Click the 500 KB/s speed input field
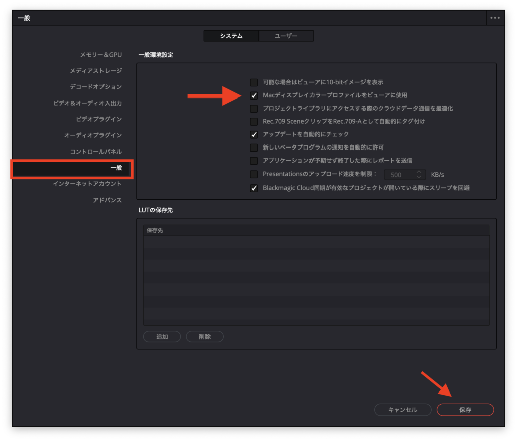The image size is (517, 441). point(399,175)
